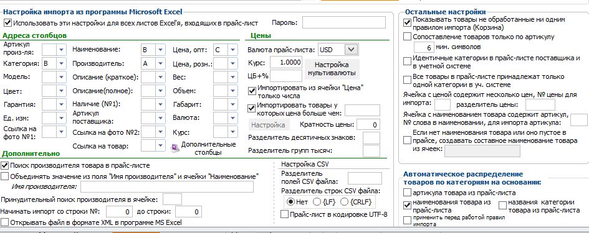Open the 'Цвет' column dropdown
This screenshot has height=233, width=589.
click(61, 91)
